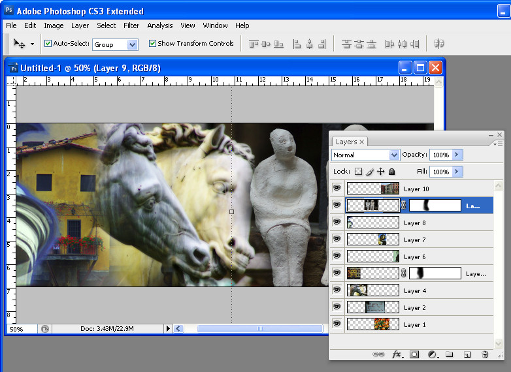Viewport: 511px width, 372px height.
Task: Click the Lock all padlock icon
Action: point(391,172)
